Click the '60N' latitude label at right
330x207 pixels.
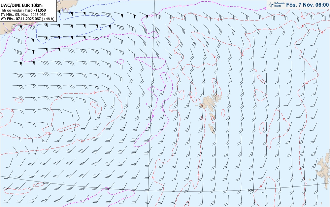click(x=250, y=190)
